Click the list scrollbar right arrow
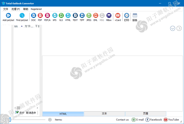 37,108
